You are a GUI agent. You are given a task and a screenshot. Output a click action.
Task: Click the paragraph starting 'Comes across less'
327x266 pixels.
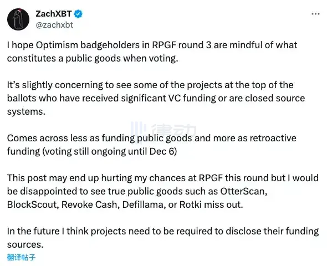click(152, 145)
